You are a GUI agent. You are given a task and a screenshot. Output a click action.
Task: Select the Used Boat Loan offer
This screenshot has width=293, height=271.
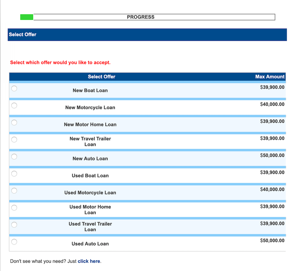[x=14, y=173]
